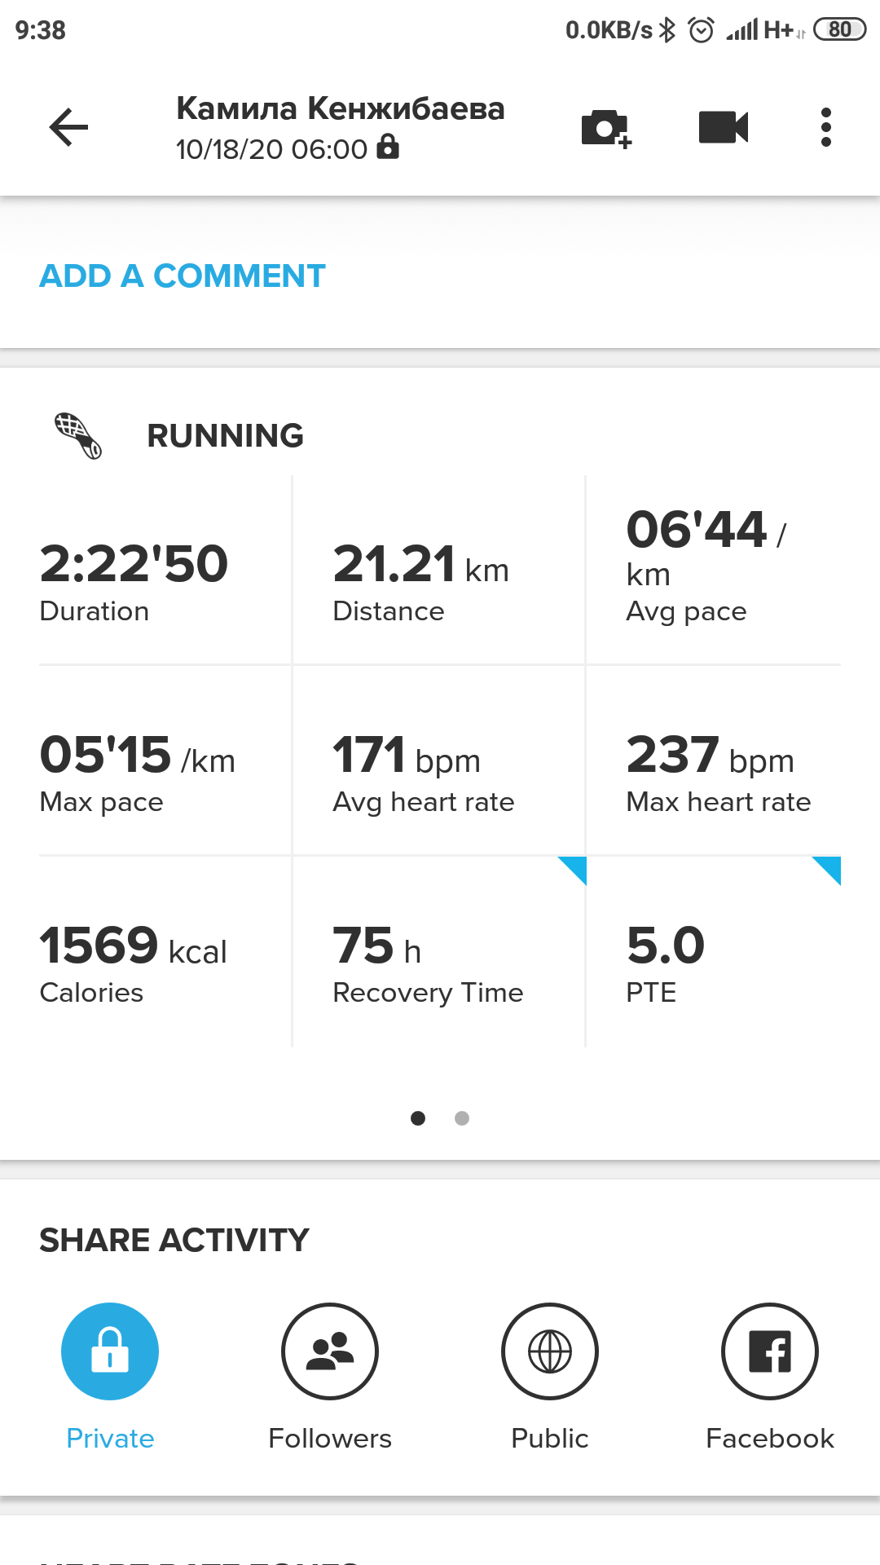Select Public sharing option
The height and width of the screenshot is (1565, 880).
click(550, 1351)
